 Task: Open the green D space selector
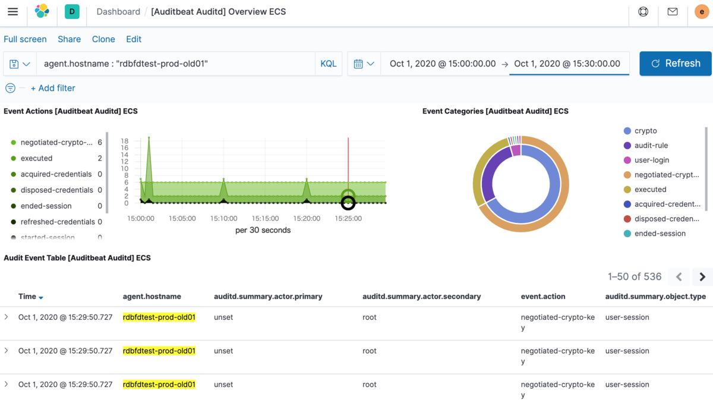coord(72,12)
